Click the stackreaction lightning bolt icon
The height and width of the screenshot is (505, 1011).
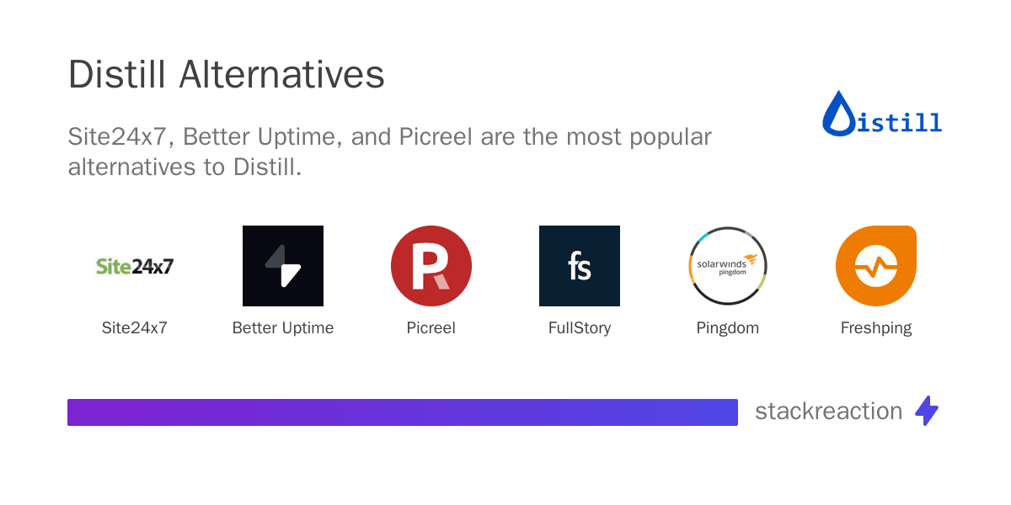click(x=927, y=411)
